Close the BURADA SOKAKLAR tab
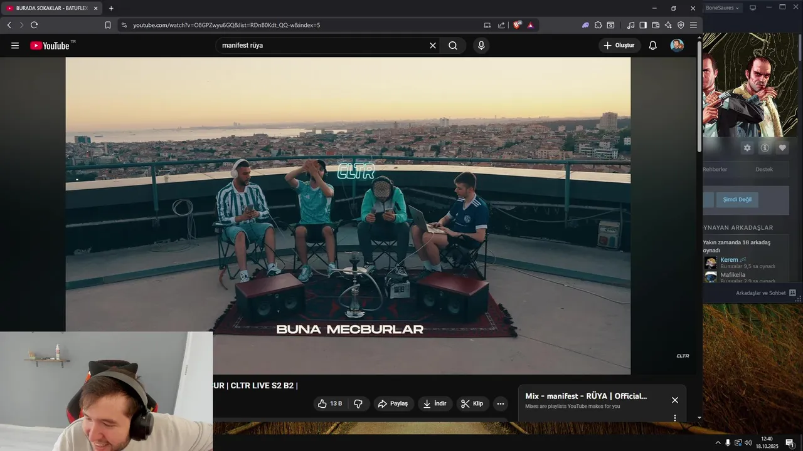This screenshot has height=451, width=803. (x=95, y=8)
